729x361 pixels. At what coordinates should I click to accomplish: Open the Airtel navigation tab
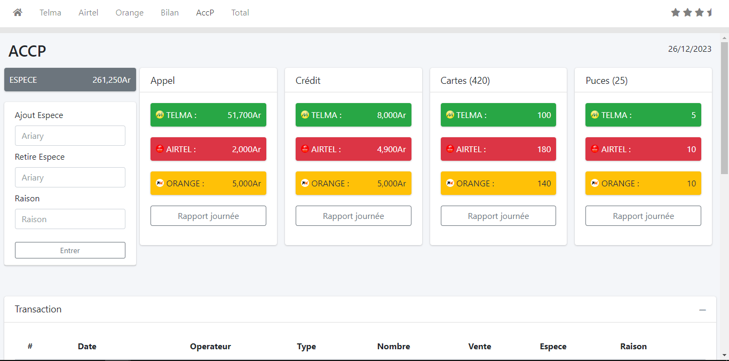pyautogui.click(x=88, y=12)
